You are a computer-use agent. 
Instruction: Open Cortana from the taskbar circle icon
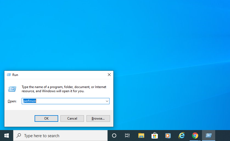pyautogui.click(x=114, y=136)
